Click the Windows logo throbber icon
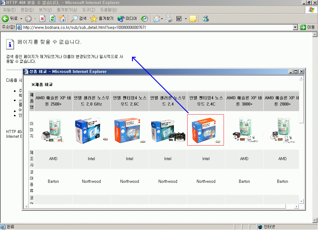The width and height of the screenshot is (318, 230). 311,10
